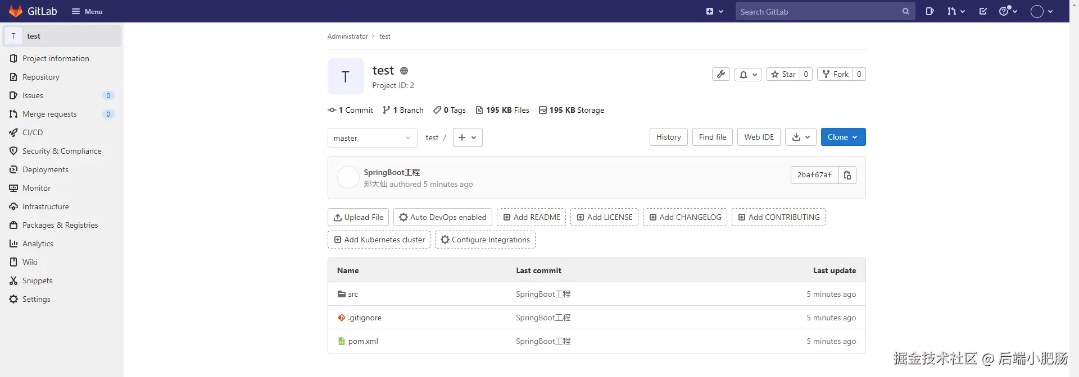Open the plus add-file dropdown

point(468,137)
